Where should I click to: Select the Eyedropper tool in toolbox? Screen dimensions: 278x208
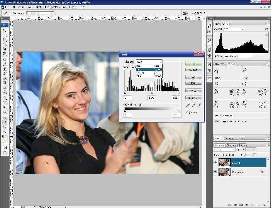point(5,122)
